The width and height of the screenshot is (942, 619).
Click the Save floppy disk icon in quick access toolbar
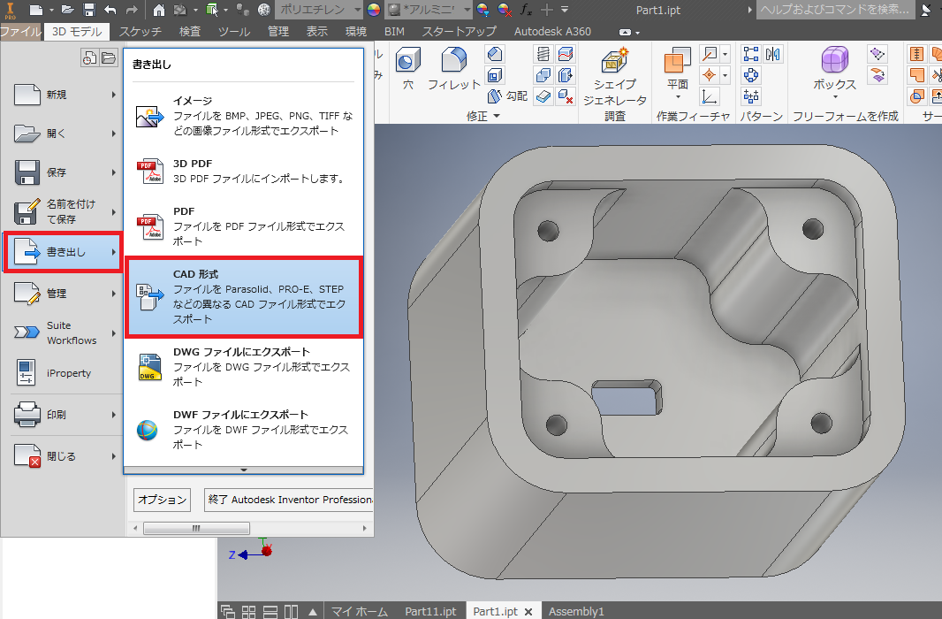[89, 10]
